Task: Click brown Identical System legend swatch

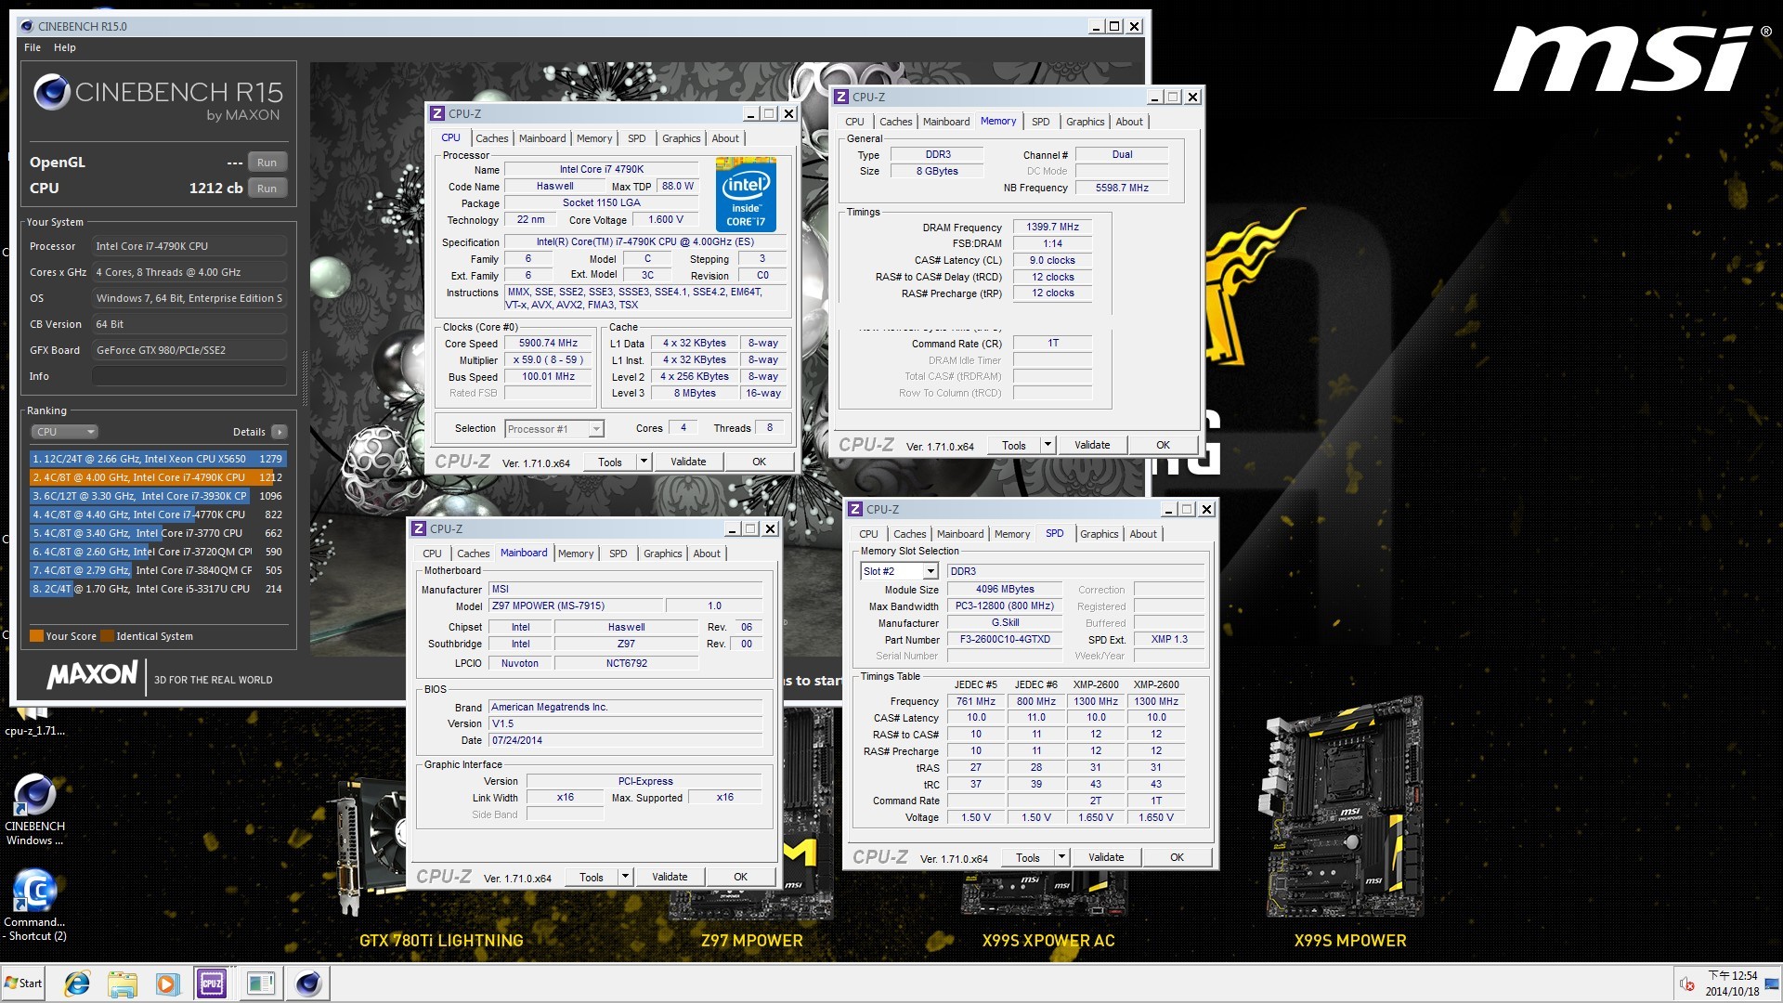Action: pyautogui.click(x=107, y=636)
